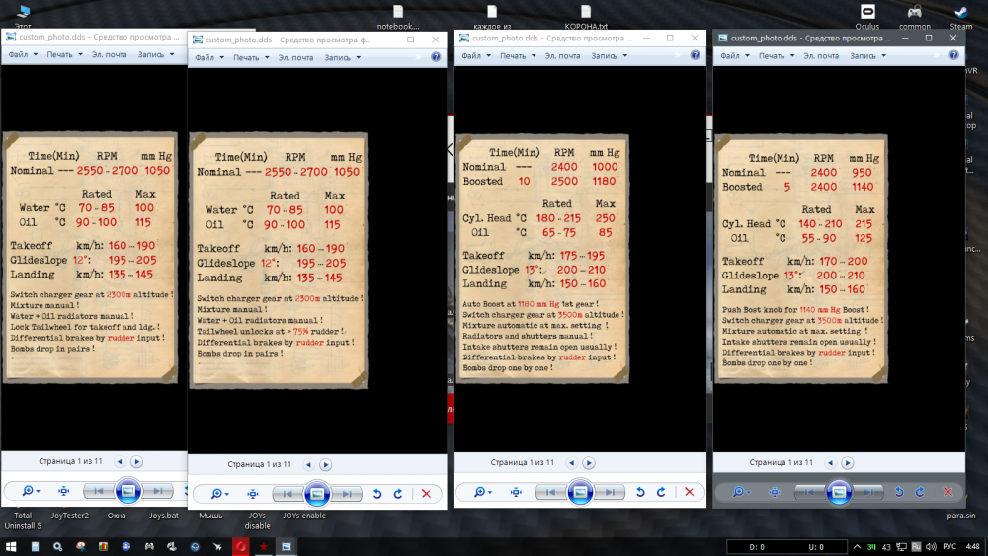Rotate clockwise in 'Tailwheel unlocks' card window
Image resolution: width=988 pixels, height=556 pixels.
(x=398, y=494)
